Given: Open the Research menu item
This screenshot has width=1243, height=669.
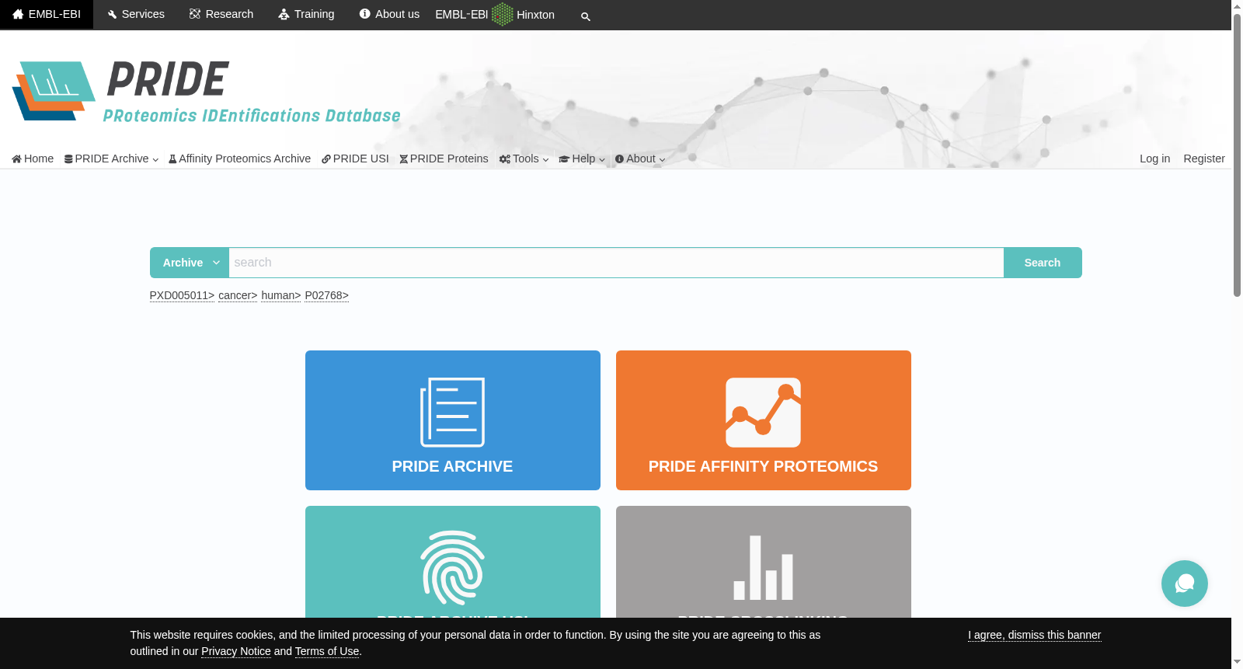Looking at the screenshot, I should click(x=221, y=14).
